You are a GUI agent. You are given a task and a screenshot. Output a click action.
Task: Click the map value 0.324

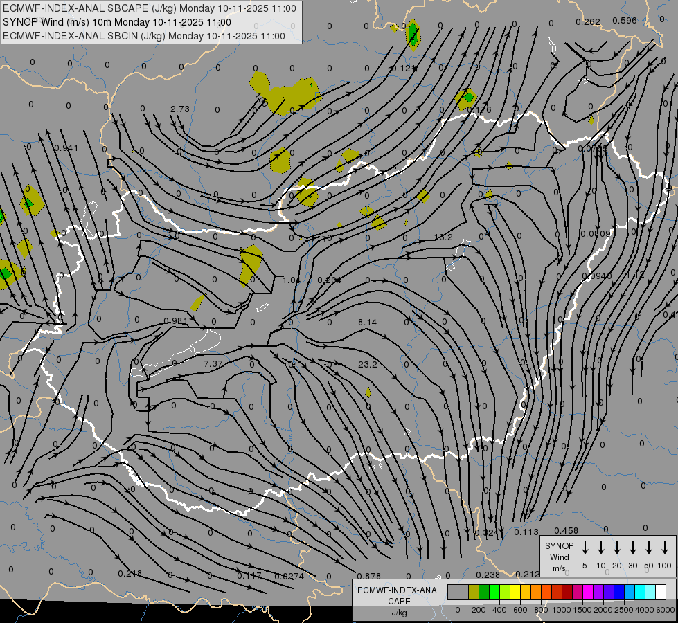486,532
